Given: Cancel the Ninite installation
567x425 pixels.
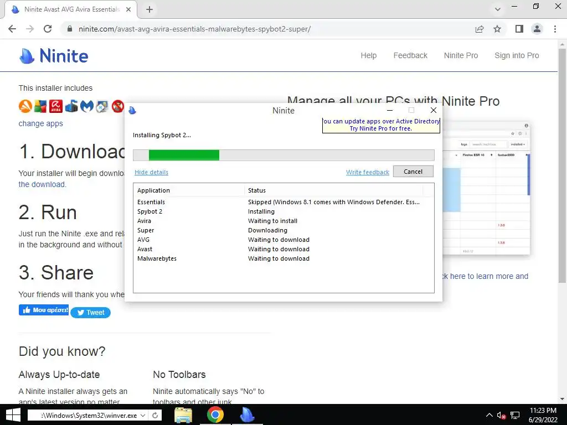Looking at the screenshot, I should pos(413,172).
